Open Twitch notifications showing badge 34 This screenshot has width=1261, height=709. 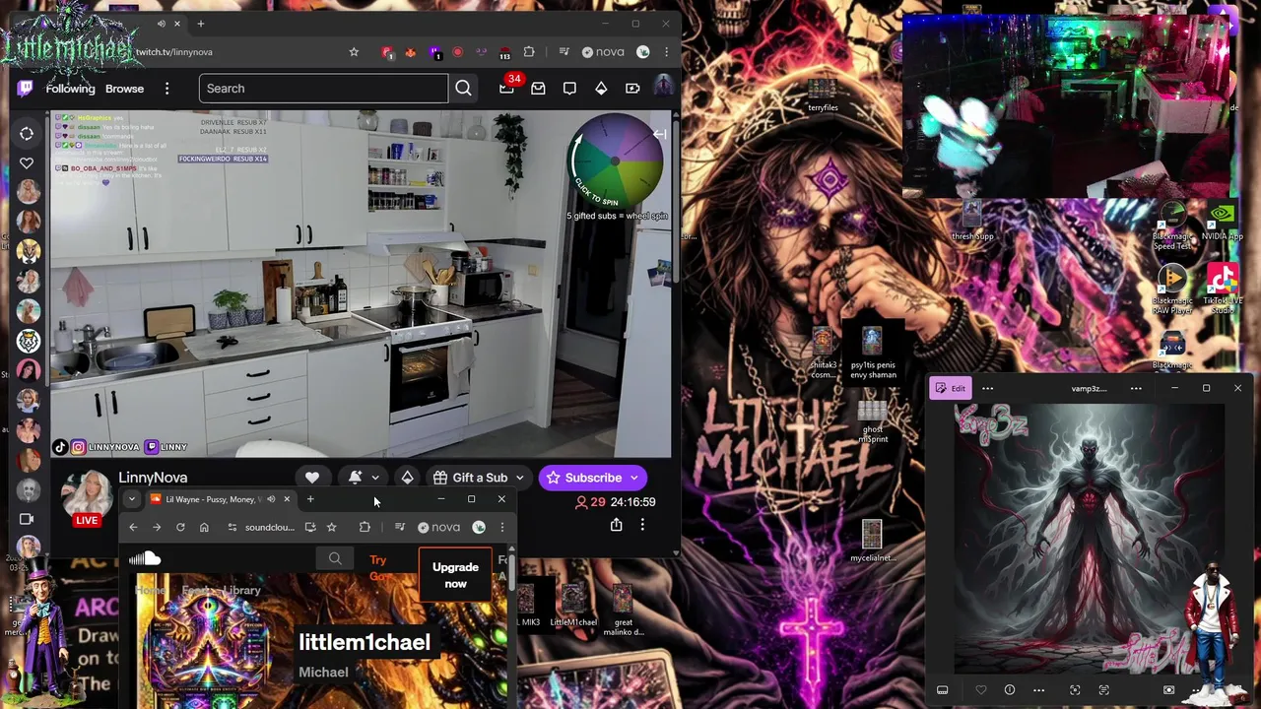(x=506, y=88)
